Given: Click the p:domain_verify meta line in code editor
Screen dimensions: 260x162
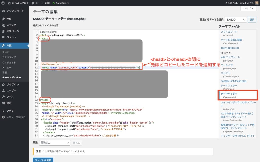Looking at the screenshot, I should 91,67.
